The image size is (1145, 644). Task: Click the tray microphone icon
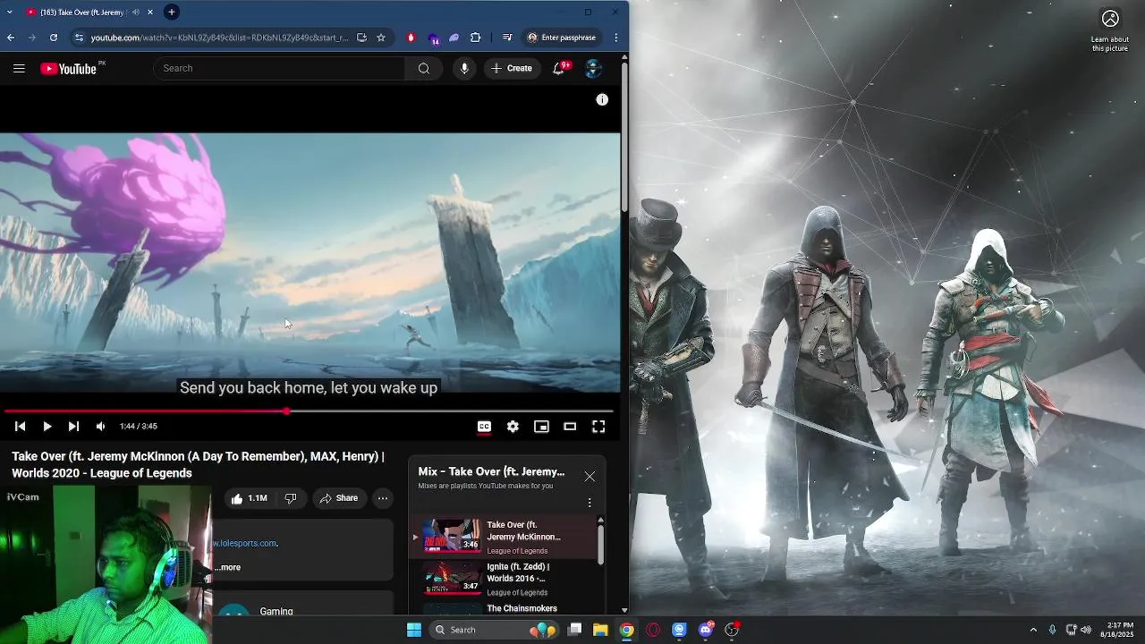[x=1052, y=630]
